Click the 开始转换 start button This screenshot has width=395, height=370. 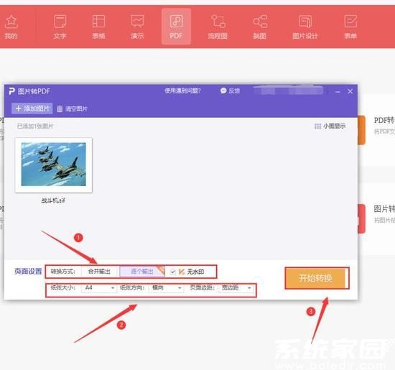(317, 278)
